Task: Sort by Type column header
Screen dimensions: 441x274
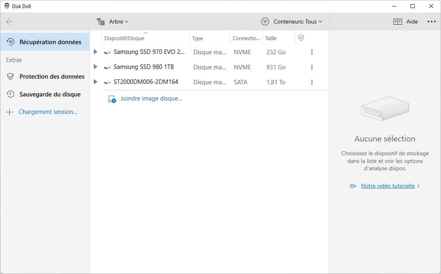Action: tap(210, 38)
